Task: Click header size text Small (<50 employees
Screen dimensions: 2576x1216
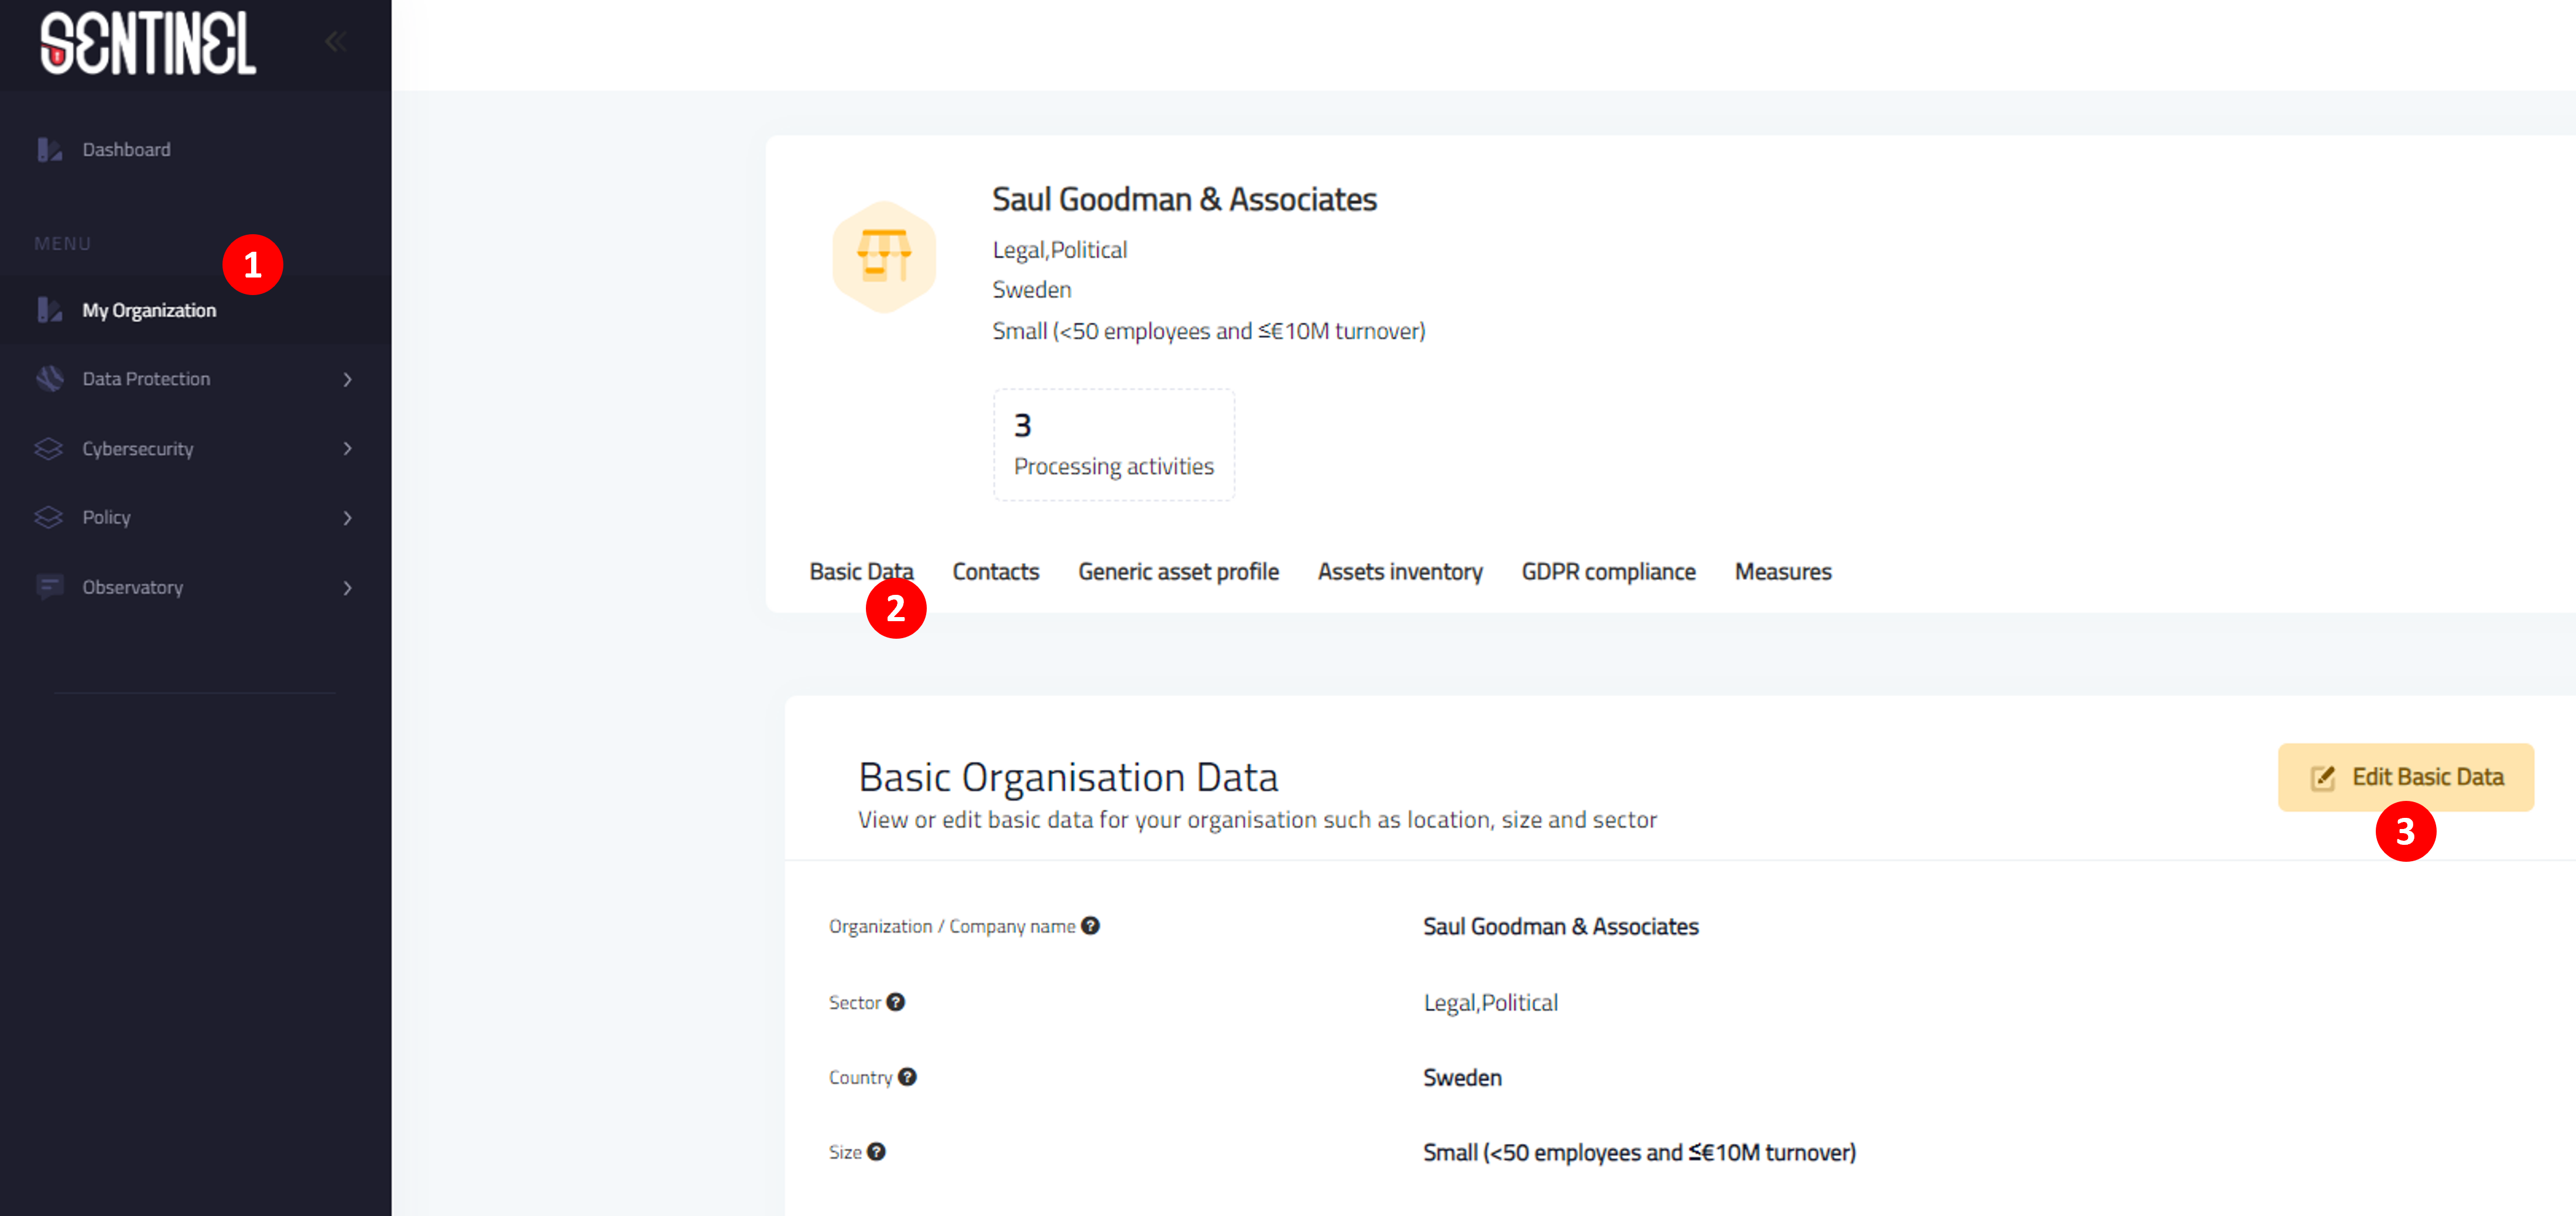Action: [x=1208, y=331]
